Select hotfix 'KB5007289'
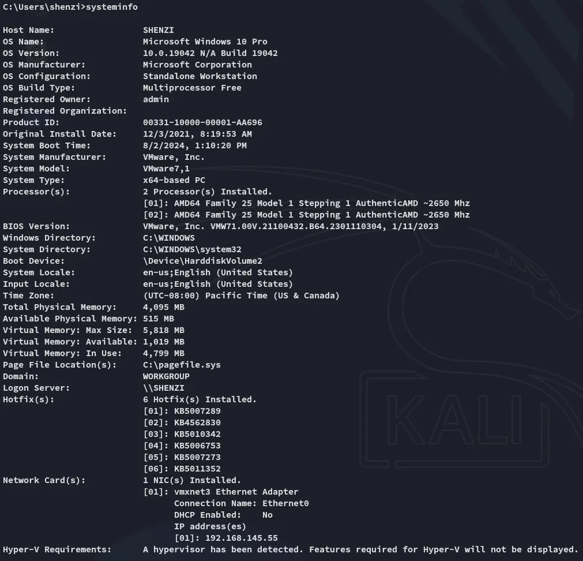 (197, 411)
